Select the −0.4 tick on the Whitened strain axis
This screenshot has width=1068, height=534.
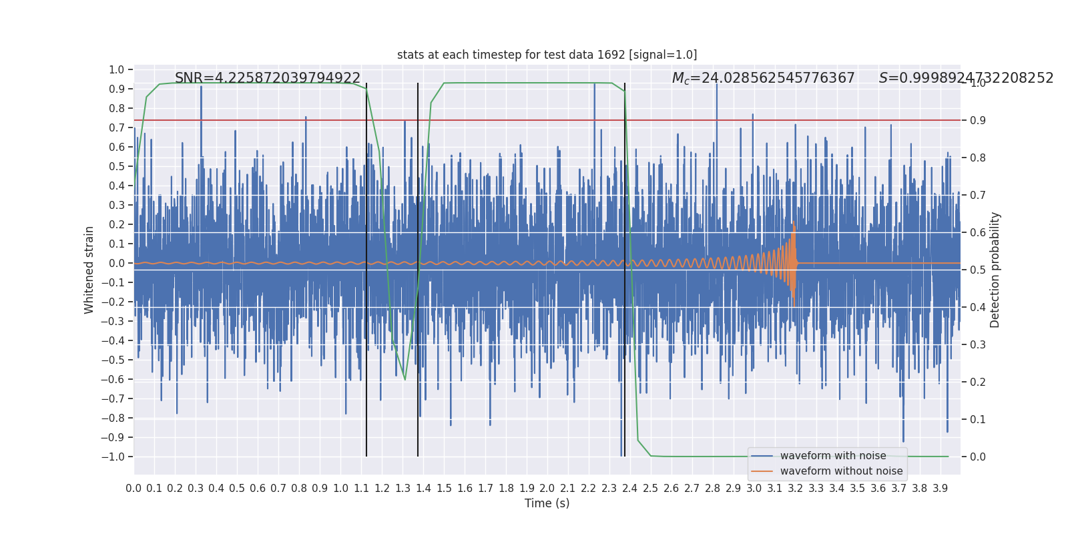click(x=113, y=340)
